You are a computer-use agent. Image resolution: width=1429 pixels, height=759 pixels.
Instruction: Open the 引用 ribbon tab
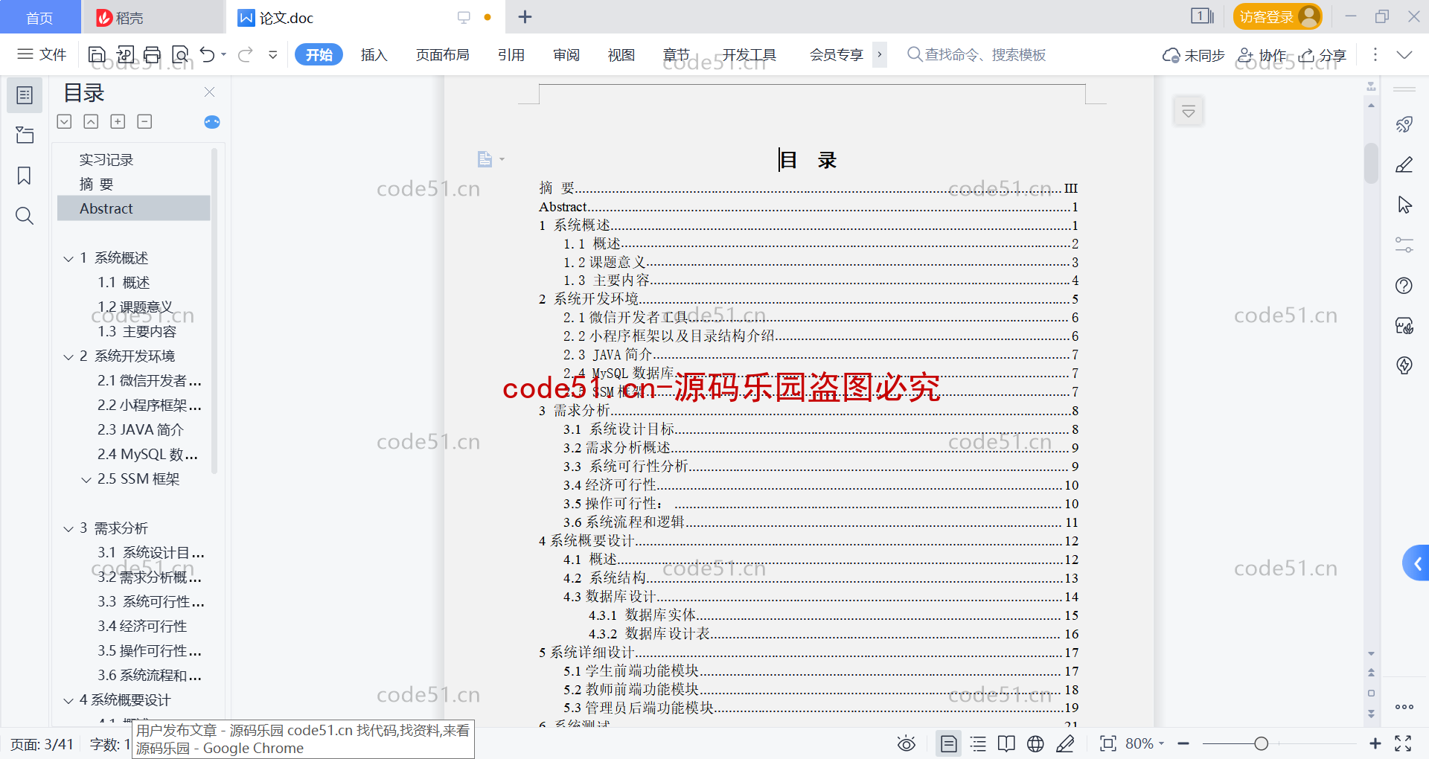[x=511, y=54]
